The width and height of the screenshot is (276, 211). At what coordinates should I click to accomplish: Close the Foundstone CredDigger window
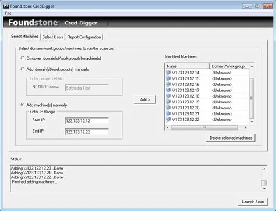coord(267,6)
